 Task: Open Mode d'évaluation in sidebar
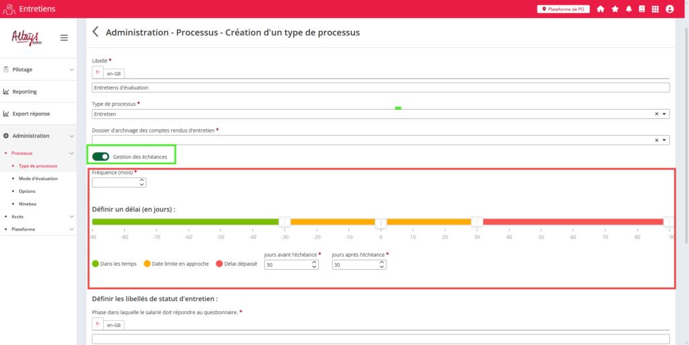pyautogui.click(x=38, y=178)
